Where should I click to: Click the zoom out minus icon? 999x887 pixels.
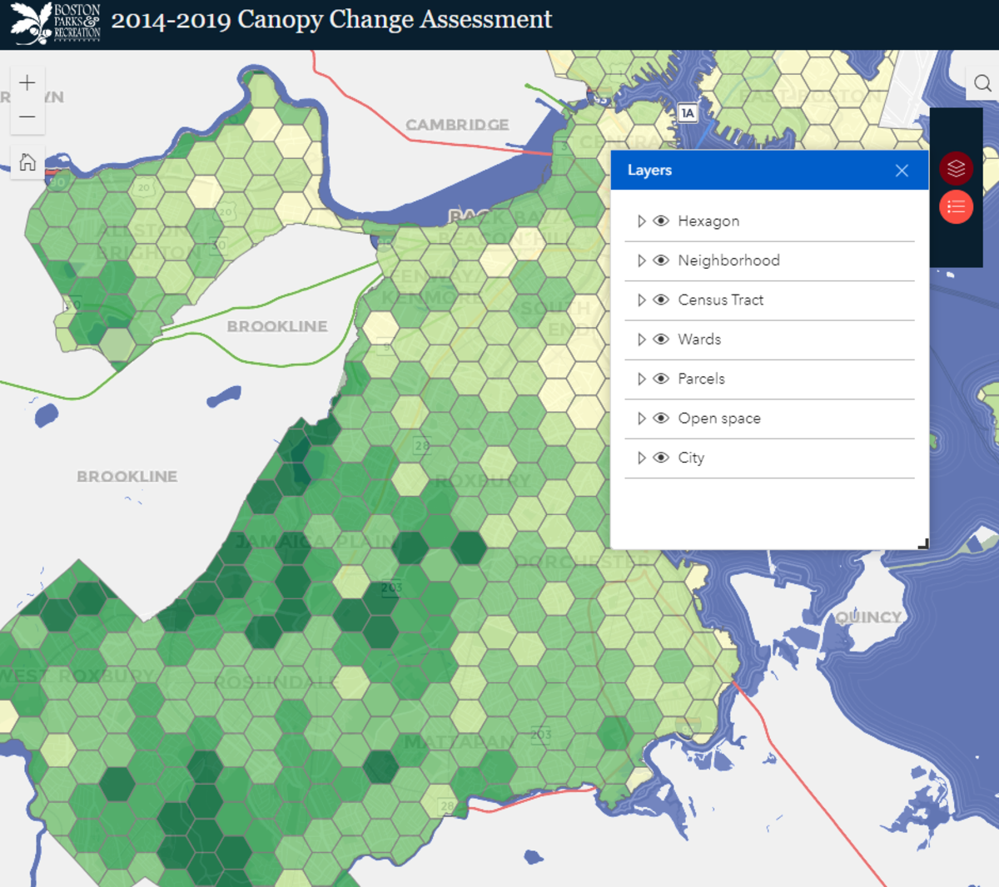pos(27,115)
